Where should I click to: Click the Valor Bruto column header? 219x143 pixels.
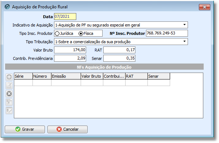92,76
